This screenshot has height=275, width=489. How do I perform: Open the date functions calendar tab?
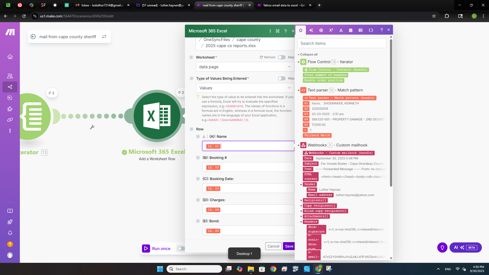point(351,30)
